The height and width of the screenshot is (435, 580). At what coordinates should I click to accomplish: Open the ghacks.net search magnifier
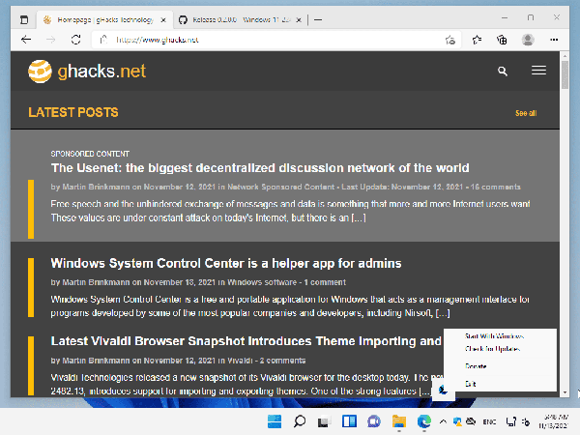pos(503,71)
